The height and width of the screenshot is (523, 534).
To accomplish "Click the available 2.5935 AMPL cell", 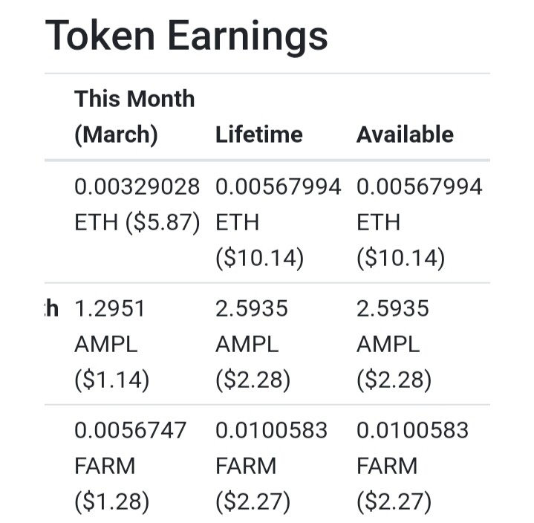I will 394,345.
